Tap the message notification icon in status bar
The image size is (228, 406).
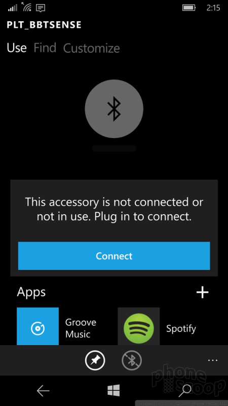click(x=41, y=8)
